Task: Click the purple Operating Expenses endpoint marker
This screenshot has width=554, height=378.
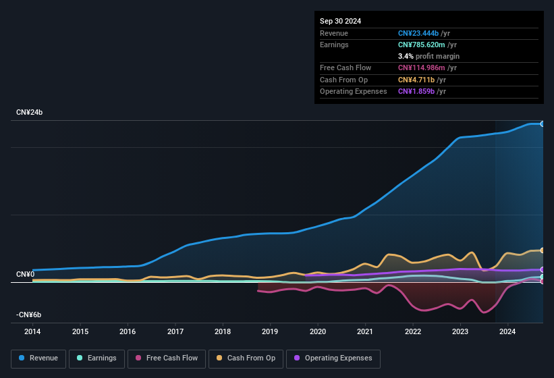Action: click(x=543, y=269)
